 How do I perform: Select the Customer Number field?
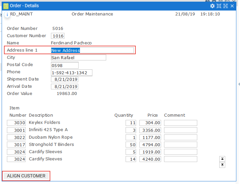point(58,36)
